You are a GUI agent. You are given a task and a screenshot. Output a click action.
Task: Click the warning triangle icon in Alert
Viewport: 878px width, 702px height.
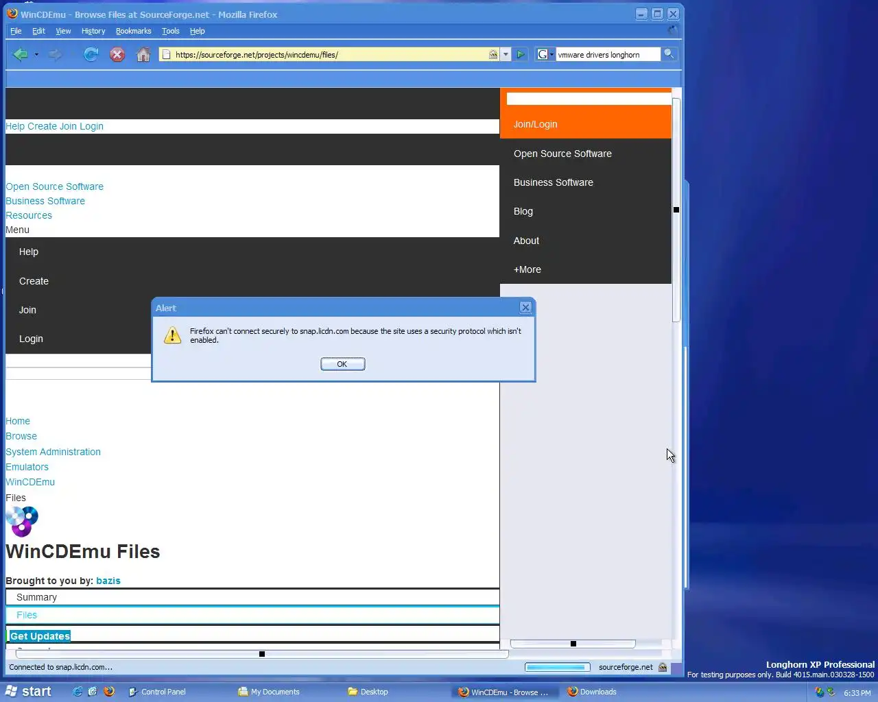[x=172, y=335]
